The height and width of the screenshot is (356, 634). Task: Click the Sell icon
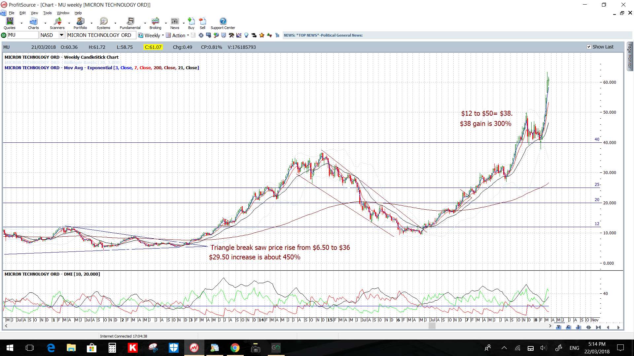click(x=202, y=23)
